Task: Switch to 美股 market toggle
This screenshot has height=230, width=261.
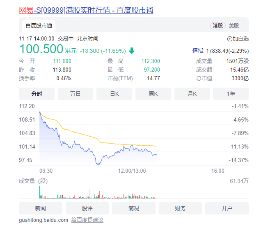Action: click(x=234, y=26)
